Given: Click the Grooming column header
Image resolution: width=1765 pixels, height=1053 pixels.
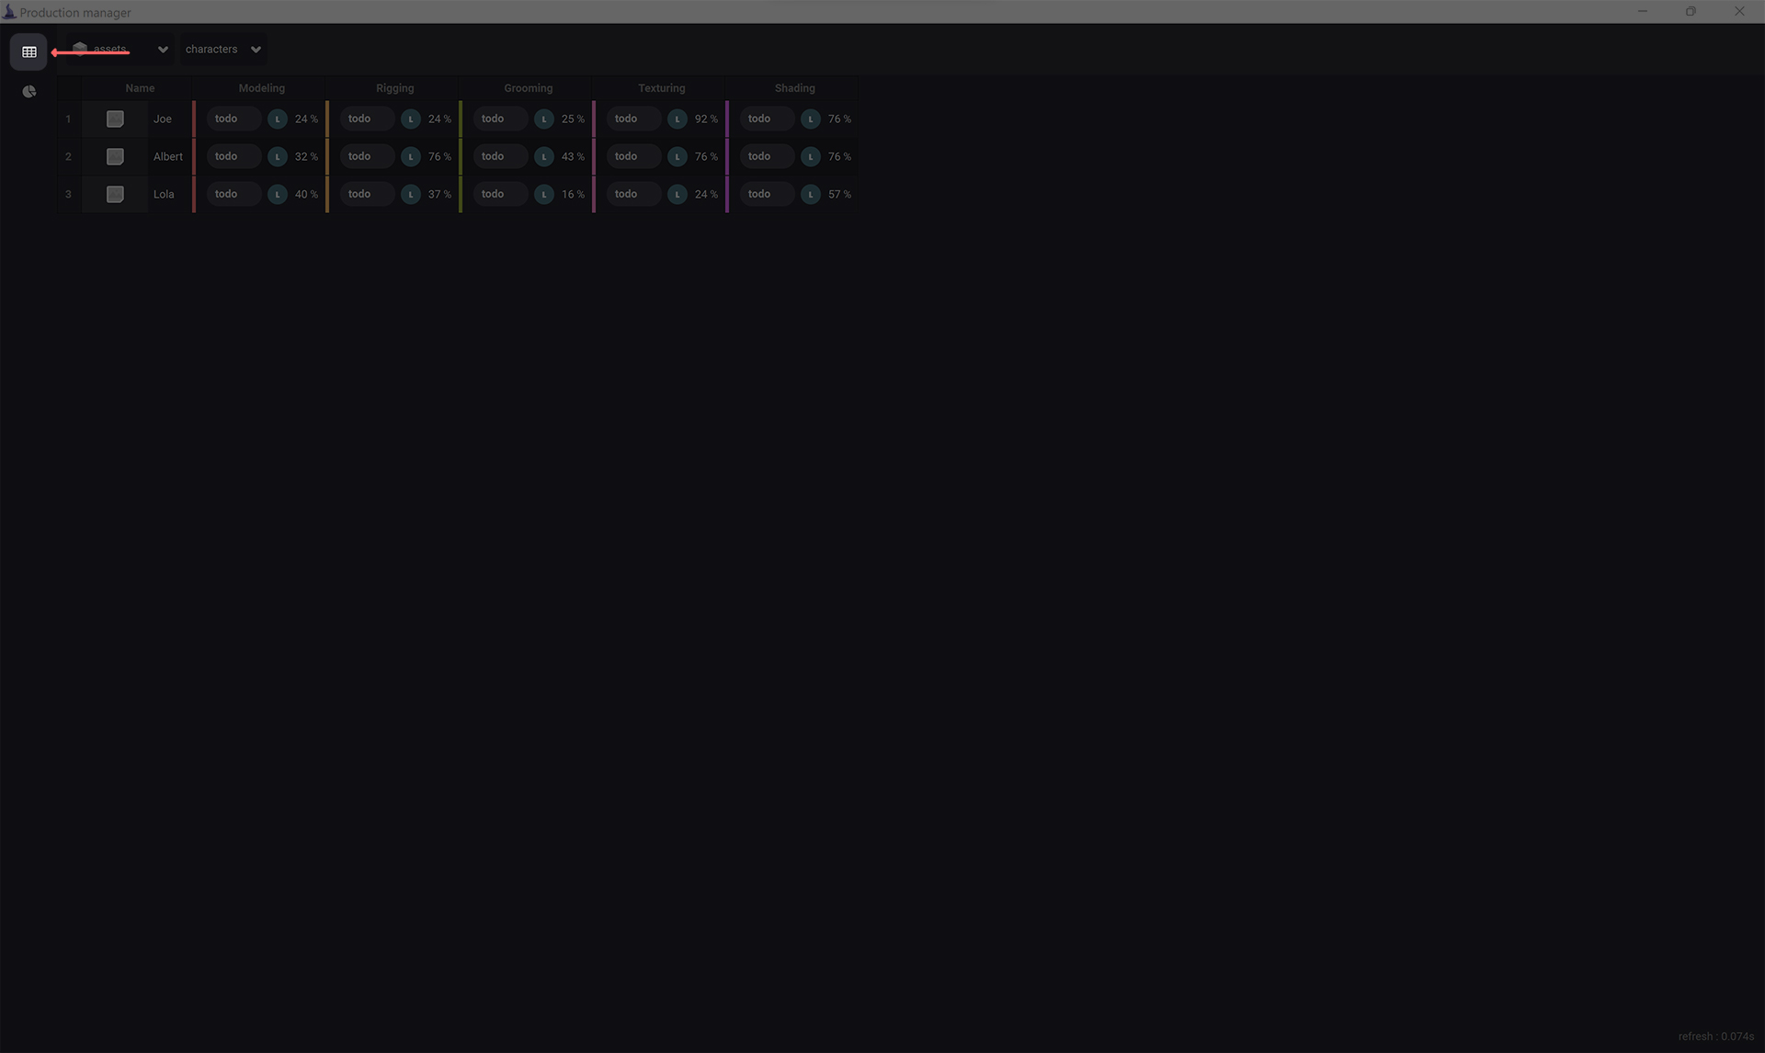Looking at the screenshot, I should coord(528,88).
